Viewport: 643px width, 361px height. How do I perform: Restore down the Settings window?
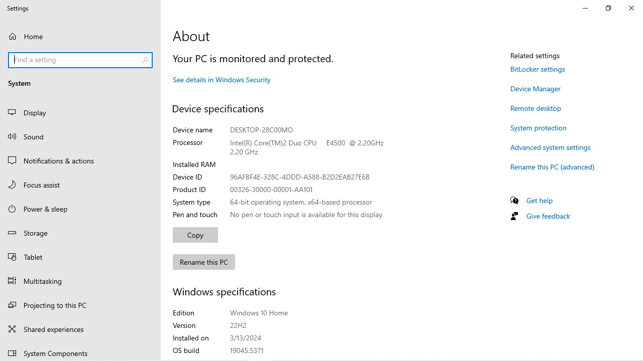608,8
